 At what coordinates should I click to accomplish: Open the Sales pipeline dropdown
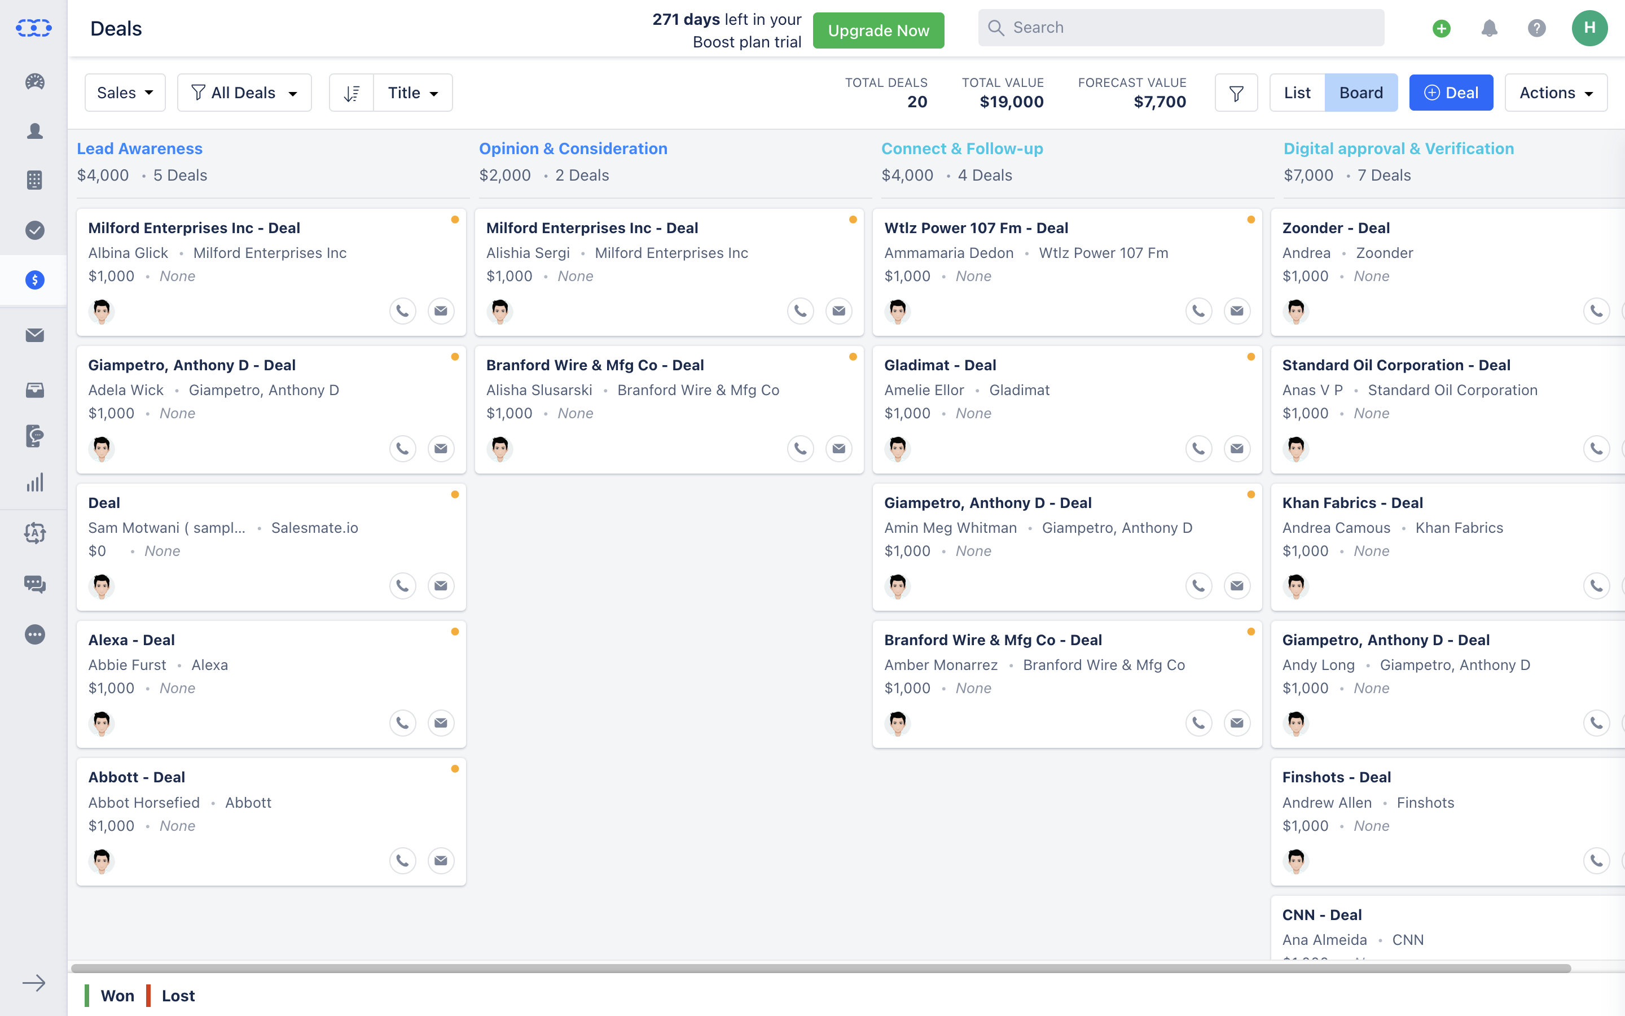pos(125,93)
